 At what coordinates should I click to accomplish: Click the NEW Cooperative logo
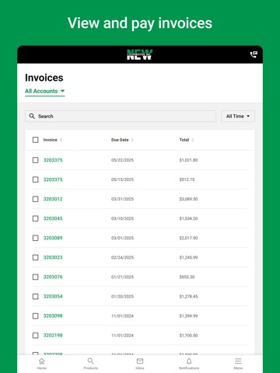point(140,54)
